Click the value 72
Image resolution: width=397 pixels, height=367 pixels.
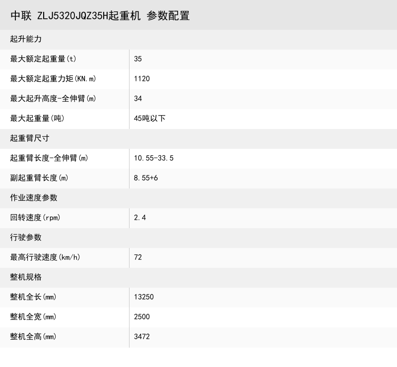138,257
